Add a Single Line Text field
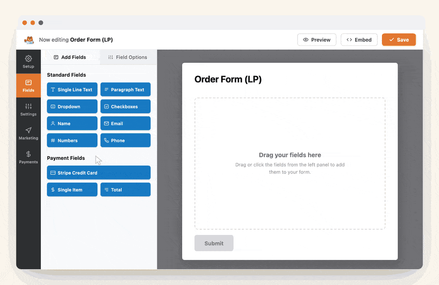The image size is (439, 285). 72,90
